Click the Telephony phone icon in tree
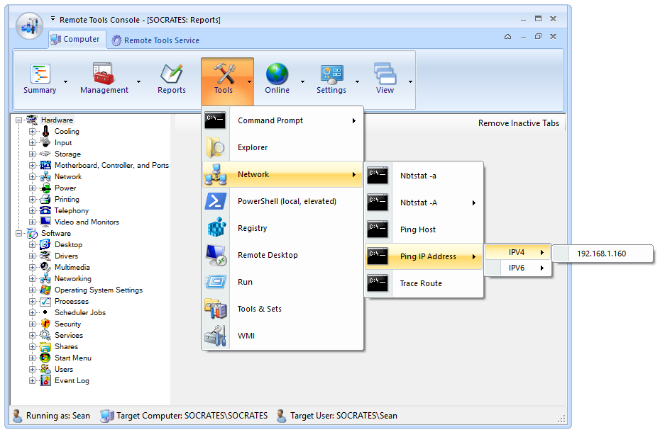Viewport: 660px width, 432px height. point(45,210)
